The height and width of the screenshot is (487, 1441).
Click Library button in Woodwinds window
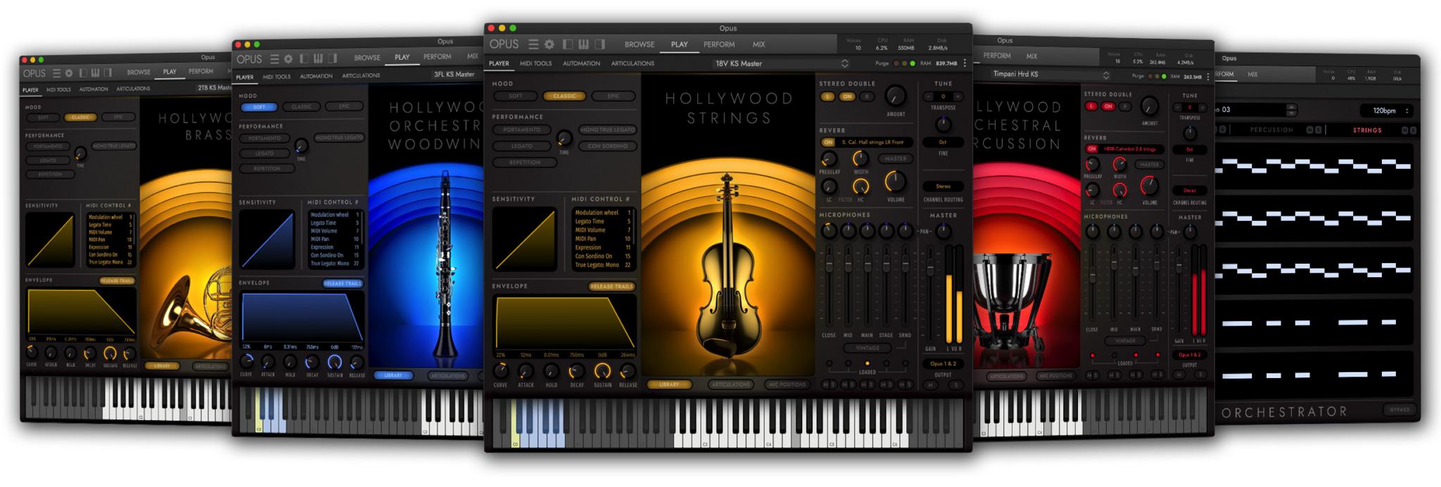[x=393, y=376]
